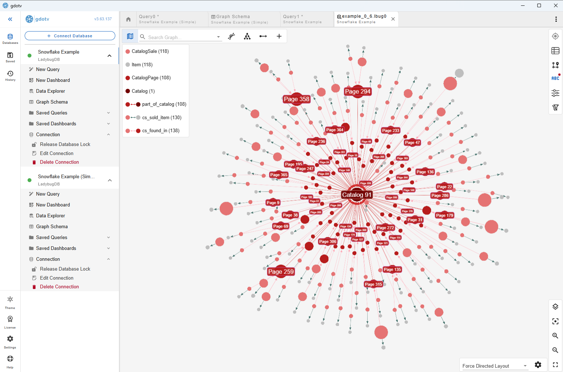Open the layers icon
Screen dimensions: 563x372
555,307
